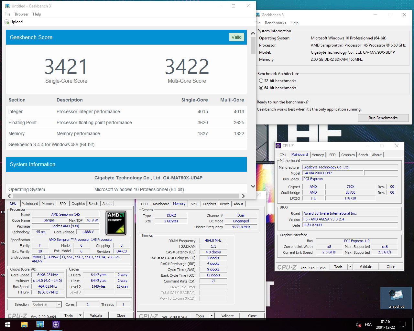
Task: Open the File menu in Untitled Geekbench window
Action: 7,14
